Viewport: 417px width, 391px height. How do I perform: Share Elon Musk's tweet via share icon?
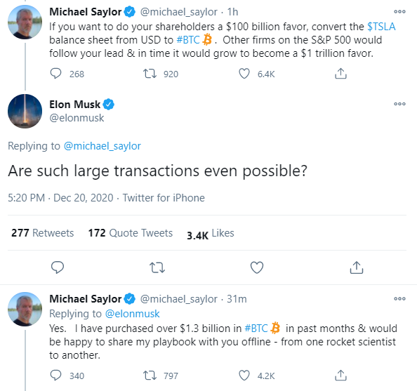(357, 267)
